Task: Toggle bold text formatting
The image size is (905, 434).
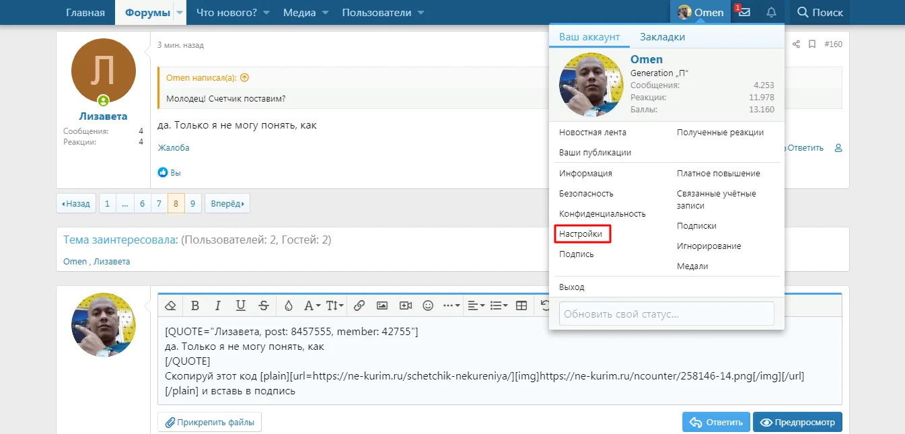Action: click(195, 305)
